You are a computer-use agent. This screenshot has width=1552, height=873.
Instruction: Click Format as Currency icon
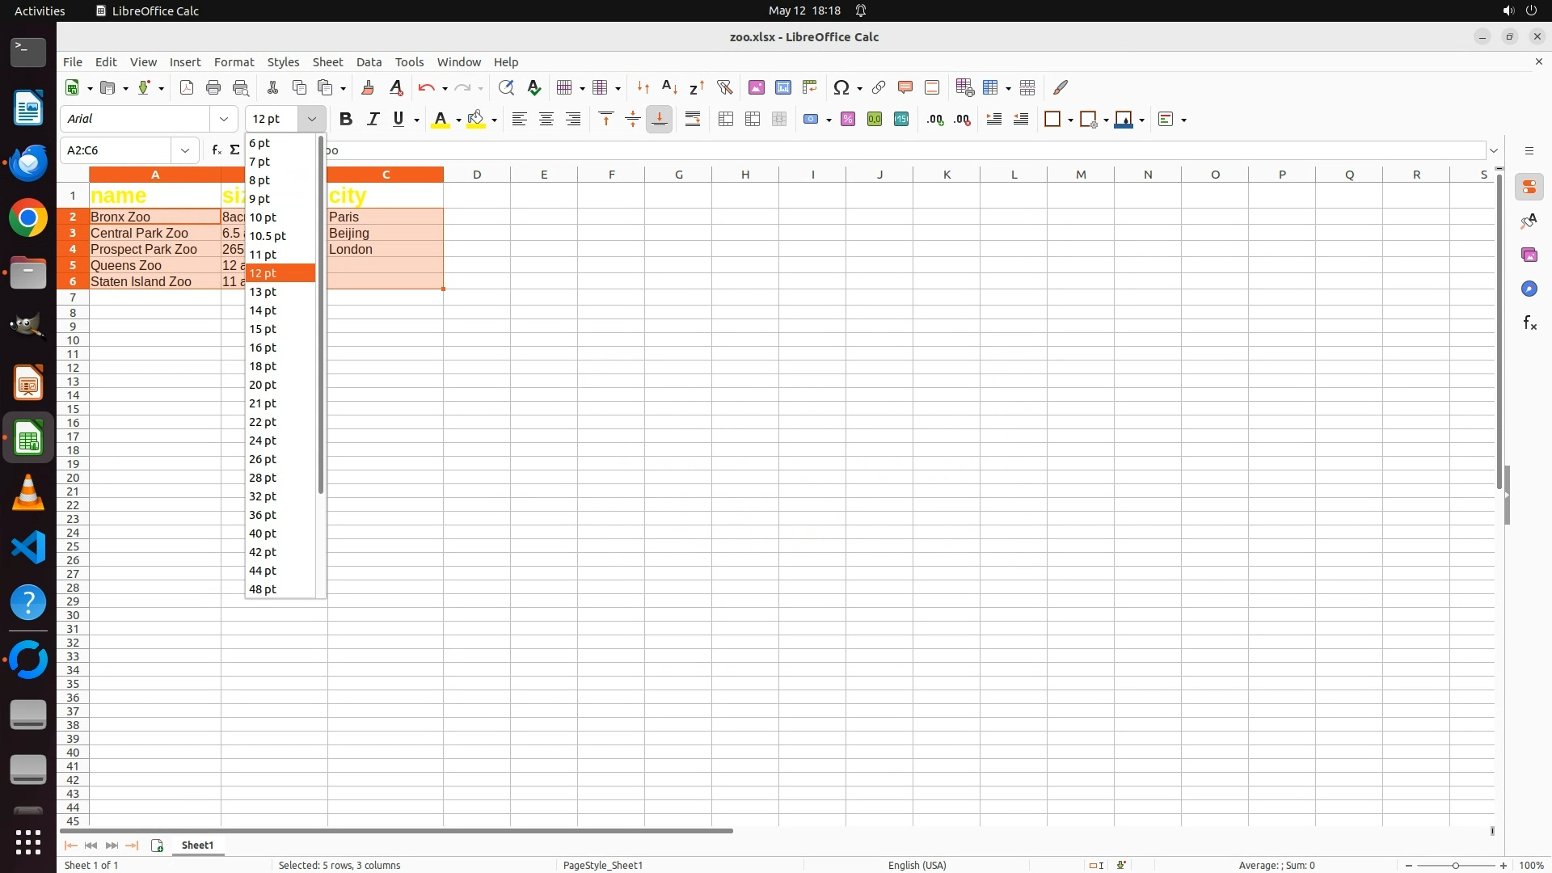point(811,120)
